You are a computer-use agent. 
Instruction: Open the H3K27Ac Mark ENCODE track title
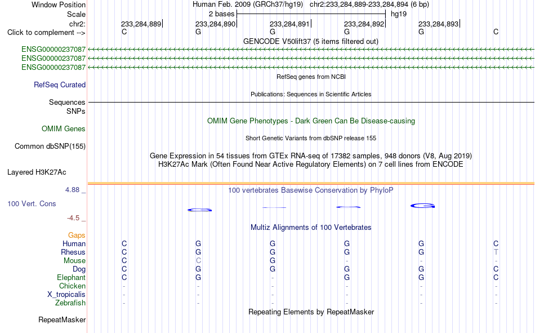click(x=311, y=165)
